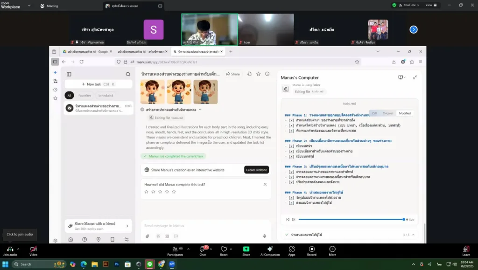Minimize the Manus's Computer panel
The width and height of the screenshot is (478, 270).
[x=415, y=77]
